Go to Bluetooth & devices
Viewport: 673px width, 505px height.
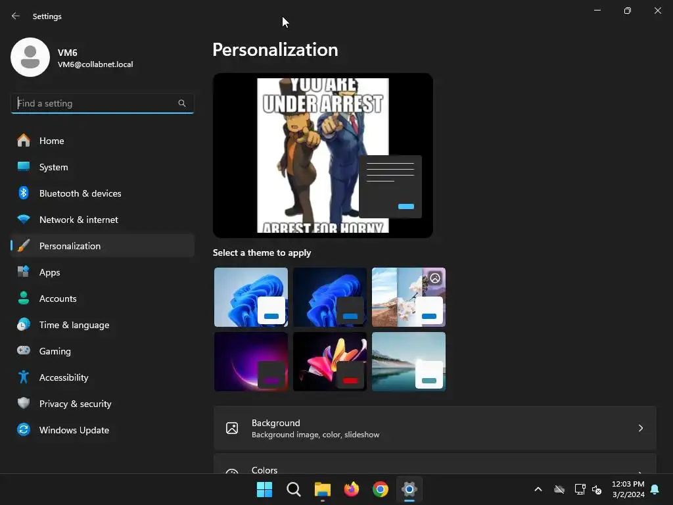point(102,193)
